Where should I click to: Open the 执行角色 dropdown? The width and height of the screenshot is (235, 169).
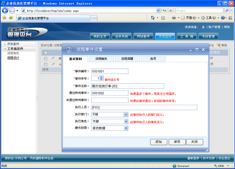pos(126,121)
